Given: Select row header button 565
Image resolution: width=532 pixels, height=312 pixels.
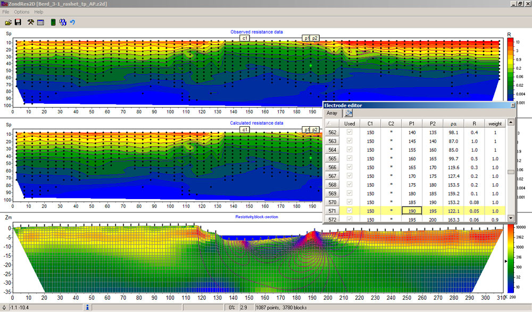Looking at the screenshot, I should point(332,158).
